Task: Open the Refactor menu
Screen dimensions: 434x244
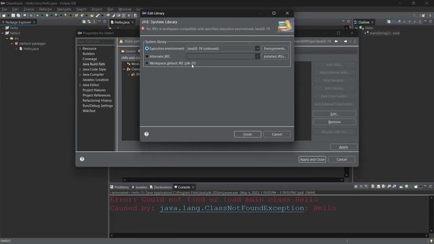Action: 45,9
